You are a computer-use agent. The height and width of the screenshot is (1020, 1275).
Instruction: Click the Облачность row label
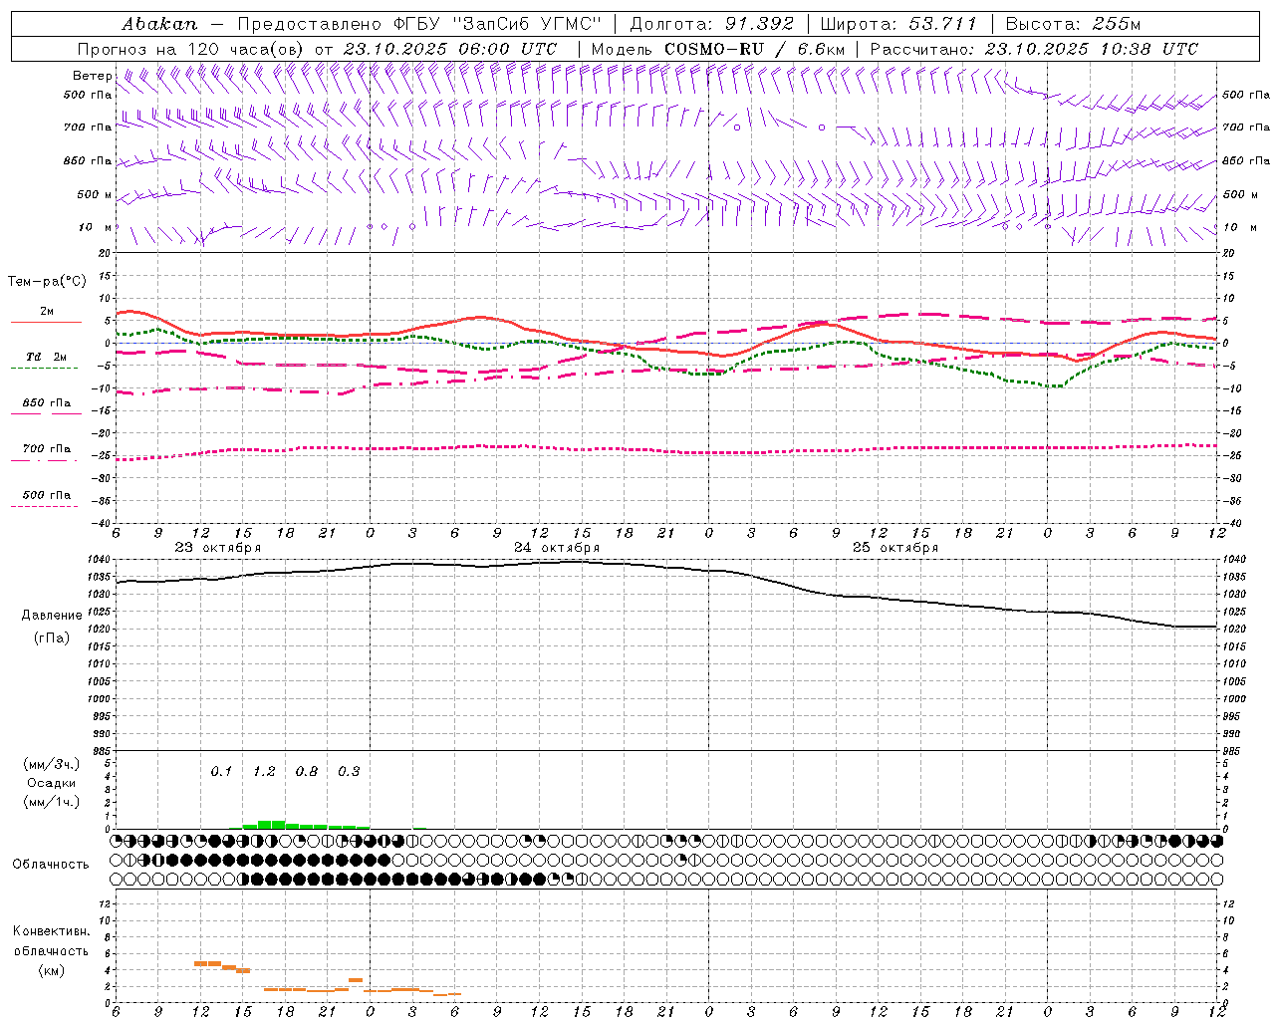tap(51, 864)
